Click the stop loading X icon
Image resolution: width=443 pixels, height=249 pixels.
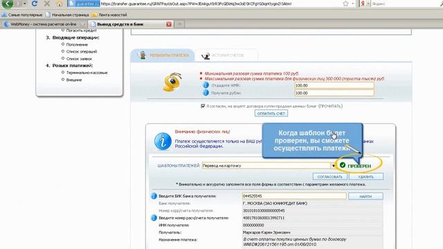click(47, 3)
